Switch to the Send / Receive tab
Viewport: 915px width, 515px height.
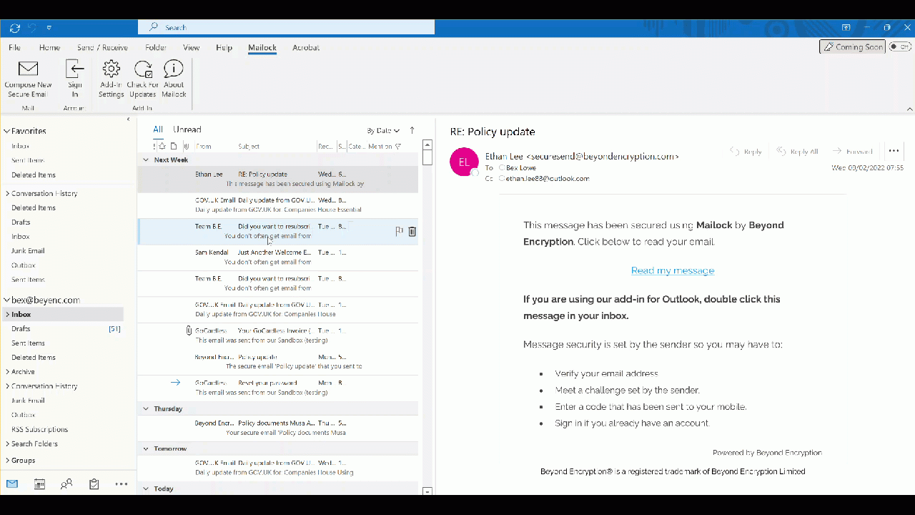pos(102,48)
